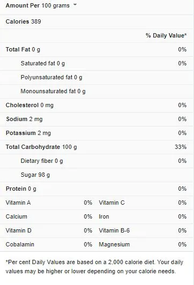The image size is (194, 285).
Task: Click the Vitamin C label
Action: pyautogui.click(x=112, y=202)
